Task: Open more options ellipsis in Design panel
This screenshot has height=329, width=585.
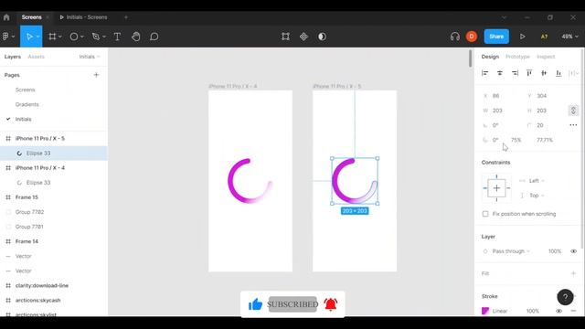Action: [573, 125]
